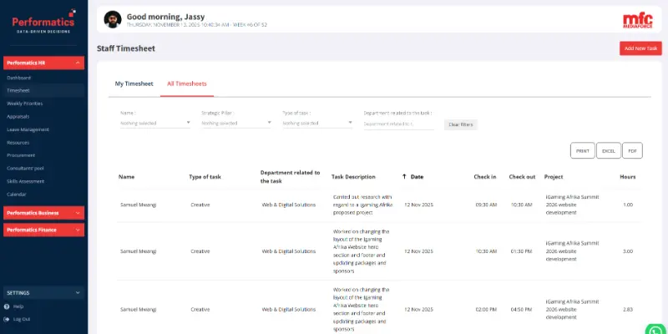
Task: Click the Help question mark icon
Action: coord(7,306)
